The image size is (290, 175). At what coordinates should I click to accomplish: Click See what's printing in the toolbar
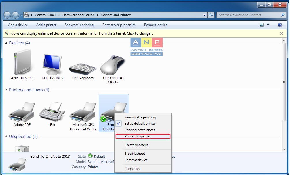79,25
